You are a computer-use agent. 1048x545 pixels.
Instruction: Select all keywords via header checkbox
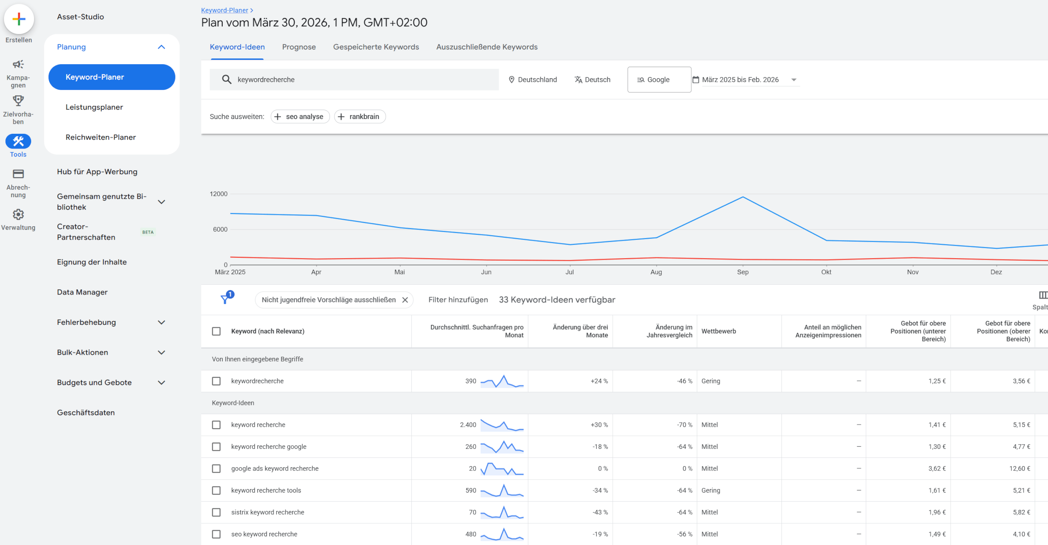[217, 331]
